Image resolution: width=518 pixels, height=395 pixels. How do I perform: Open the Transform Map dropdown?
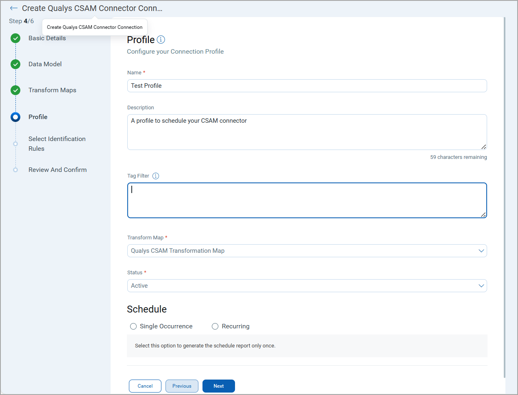tap(307, 251)
